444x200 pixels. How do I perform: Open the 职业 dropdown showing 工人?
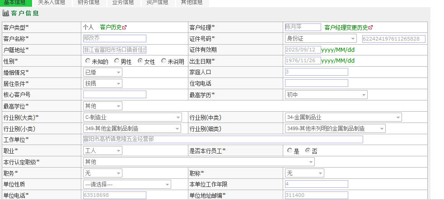coord(103,150)
